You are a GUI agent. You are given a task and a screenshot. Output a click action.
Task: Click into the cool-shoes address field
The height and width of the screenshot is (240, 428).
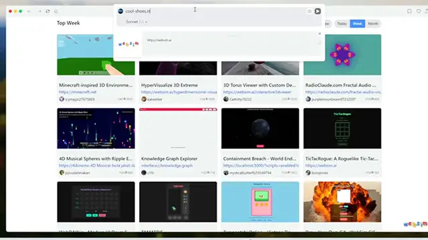pyautogui.click(x=214, y=11)
